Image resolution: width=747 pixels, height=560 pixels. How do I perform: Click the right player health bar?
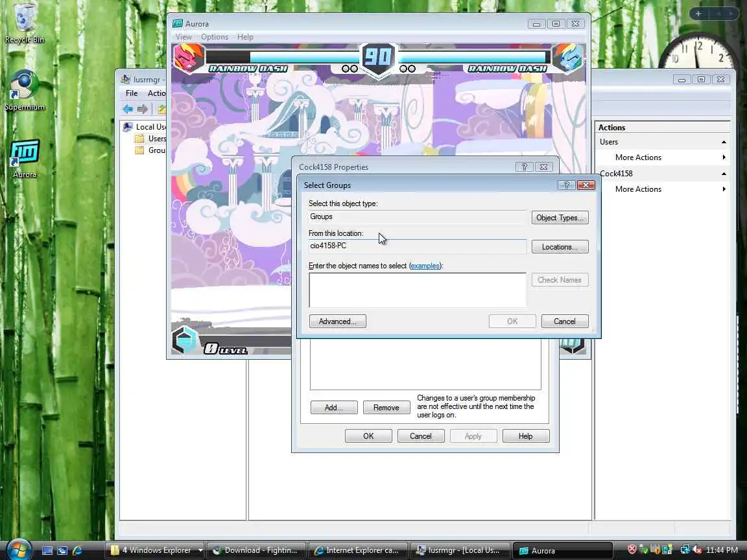coord(475,57)
